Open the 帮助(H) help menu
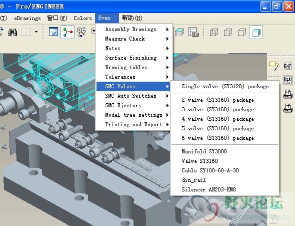Screen dimensions: 295x226 coord(132,18)
